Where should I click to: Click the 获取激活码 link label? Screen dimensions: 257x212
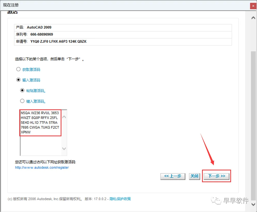(x=31, y=70)
